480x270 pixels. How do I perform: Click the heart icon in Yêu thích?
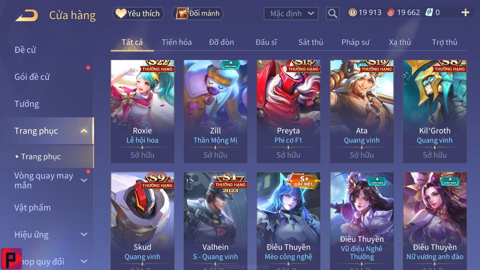click(121, 13)
